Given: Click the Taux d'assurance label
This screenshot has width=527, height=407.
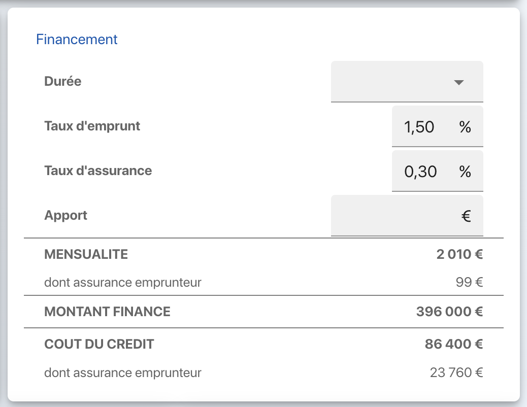Looking at the screenshot, I should pos(98,171).
